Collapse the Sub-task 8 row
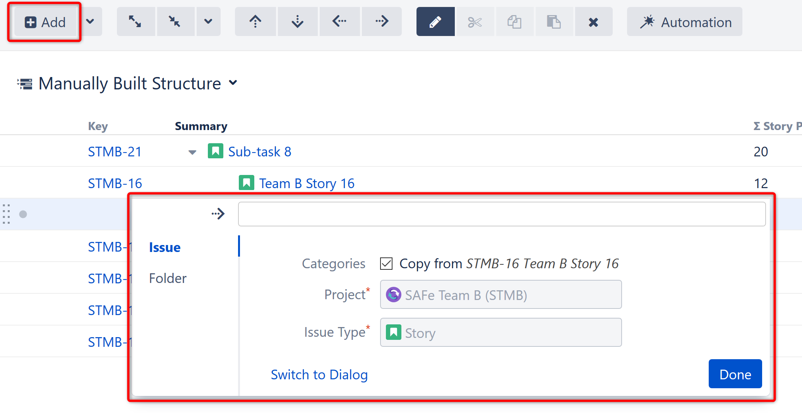This screenshot has height=413, width=802. tap(192, 152)
